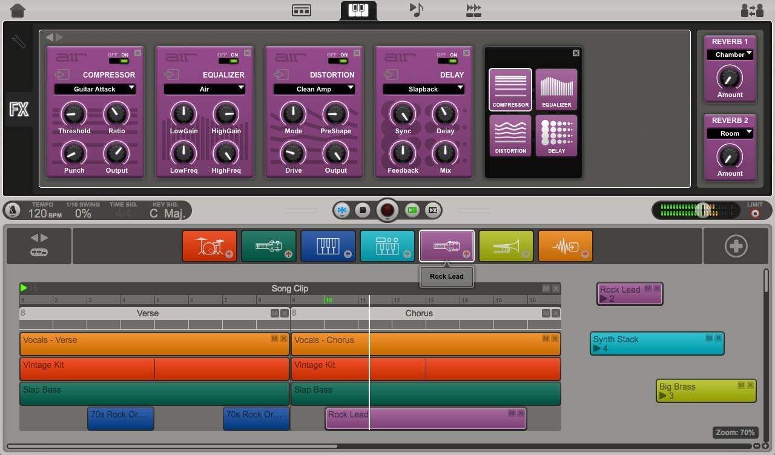Viewport: 775px width, 455px height.
Task: Click the 120 BPM tempo value
Action: click(x=45, y=214)
